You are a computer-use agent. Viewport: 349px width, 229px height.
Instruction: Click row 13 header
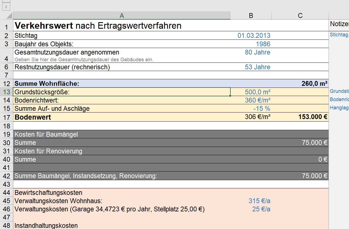click(x=7, y=92)
